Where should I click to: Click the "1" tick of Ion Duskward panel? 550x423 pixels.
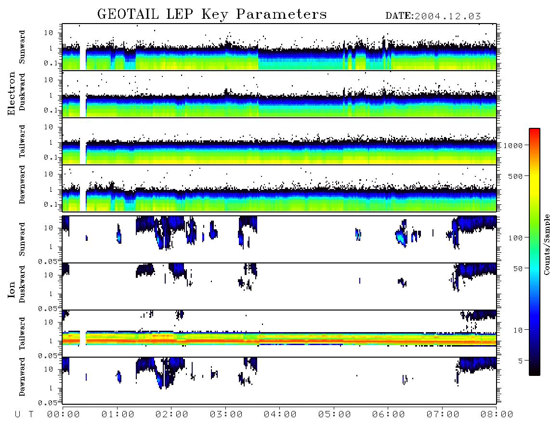(51, 294)
